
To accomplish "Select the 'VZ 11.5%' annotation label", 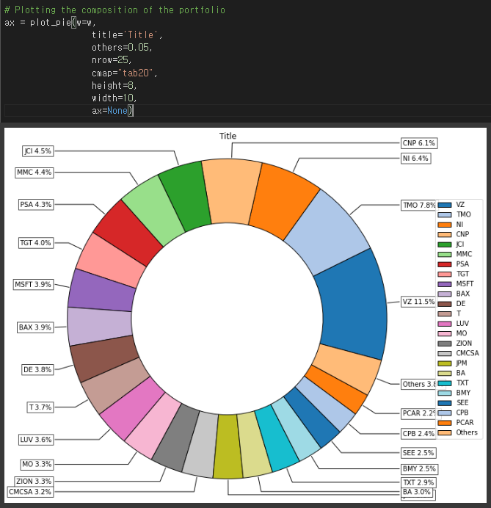I will [418, 302].
